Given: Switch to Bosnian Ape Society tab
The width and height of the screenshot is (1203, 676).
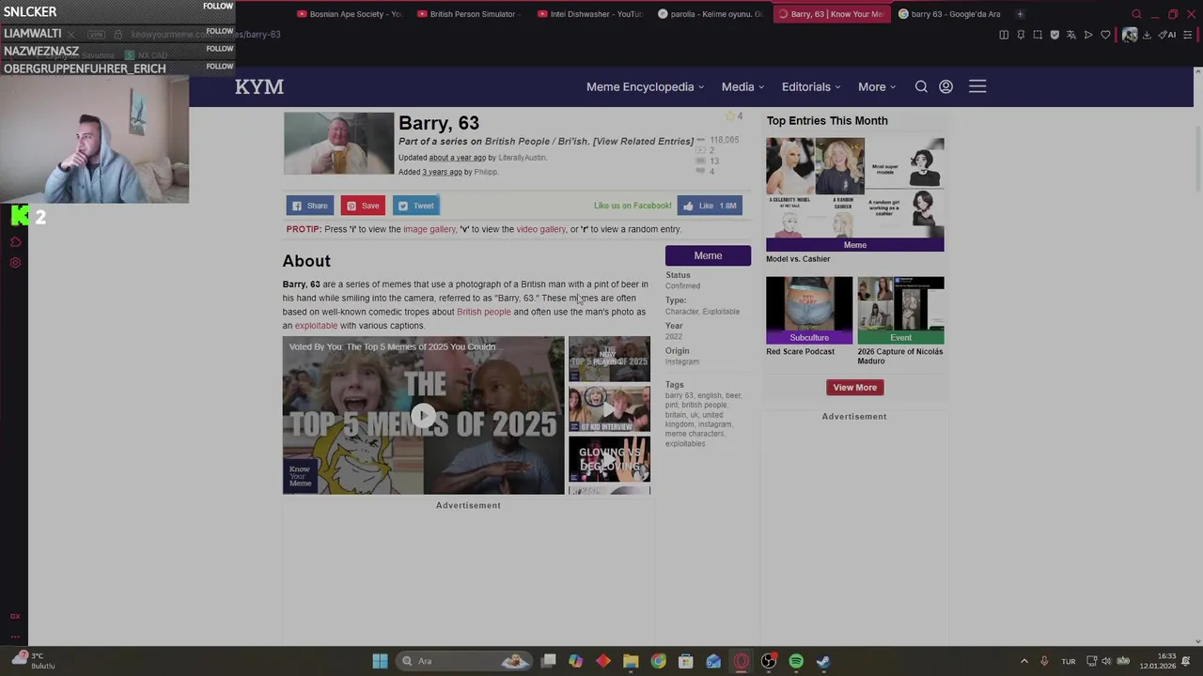Looking at the screenshot, I should 349,14.
